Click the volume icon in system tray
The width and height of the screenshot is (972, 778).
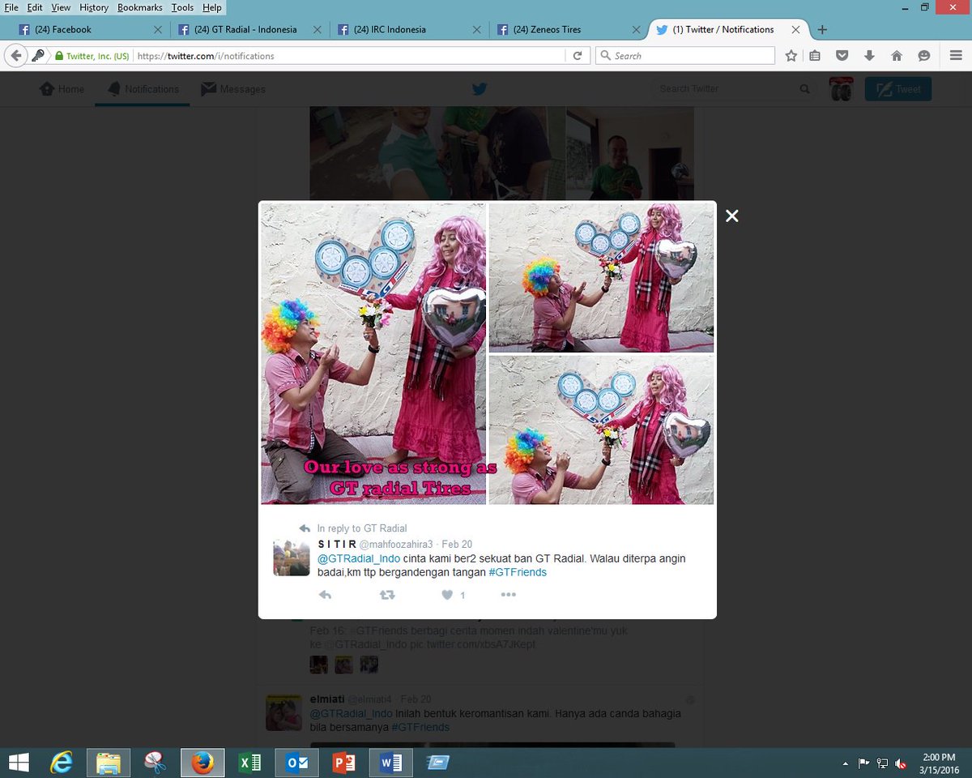point(901,763)
